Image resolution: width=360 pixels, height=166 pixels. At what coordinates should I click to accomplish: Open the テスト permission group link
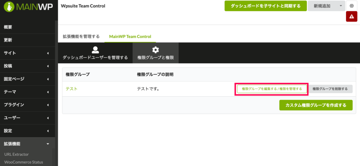[72, 89]
